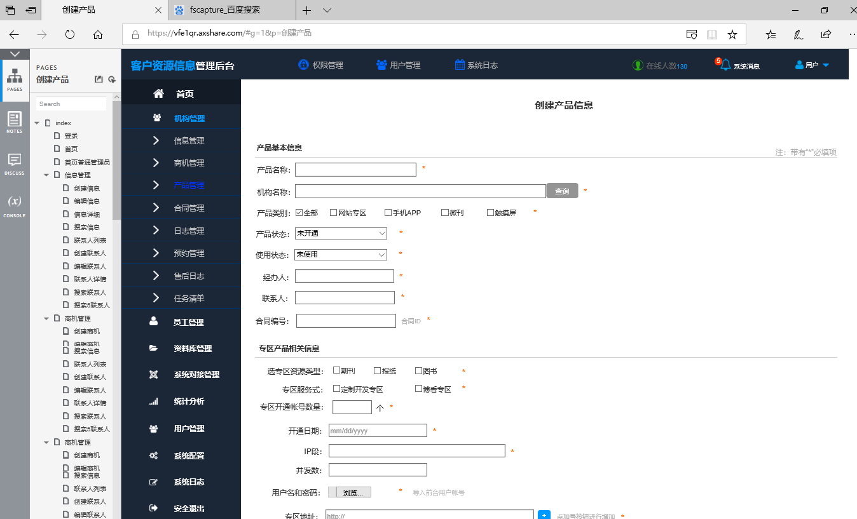Open the 用户 account dropdown
Viewport: 857px width, 519px height.
coord(812,65)
